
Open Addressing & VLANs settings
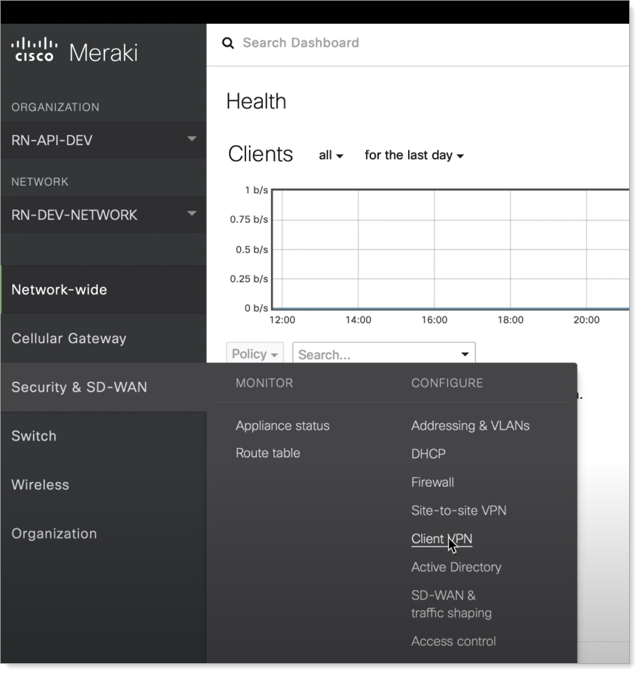pos(471,426)
